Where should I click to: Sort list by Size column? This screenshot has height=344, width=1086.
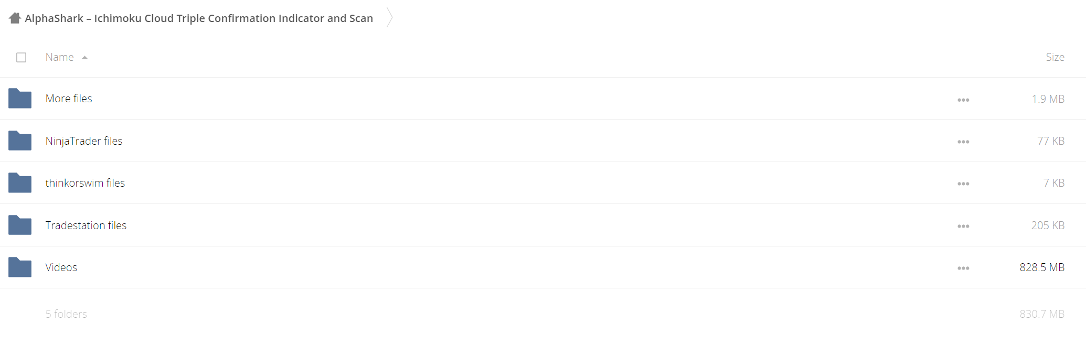[x=1055, y=57]
